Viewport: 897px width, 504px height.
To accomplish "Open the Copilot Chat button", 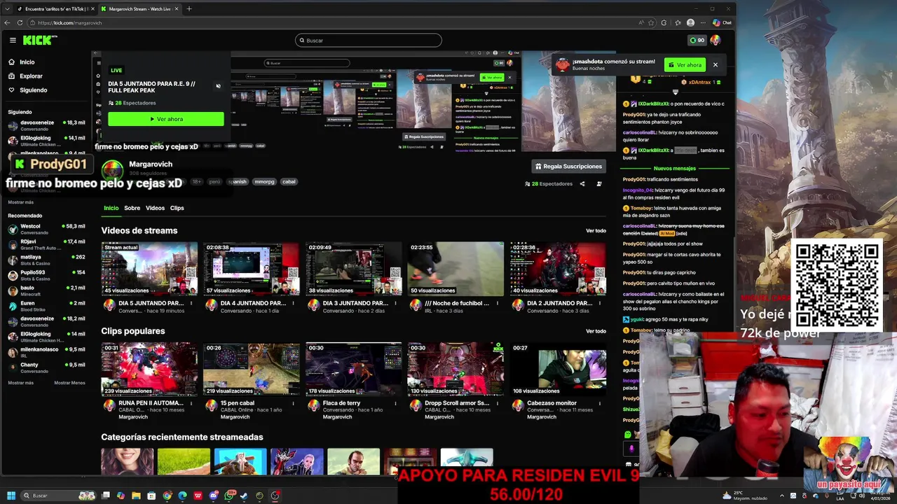I will 722,22.
